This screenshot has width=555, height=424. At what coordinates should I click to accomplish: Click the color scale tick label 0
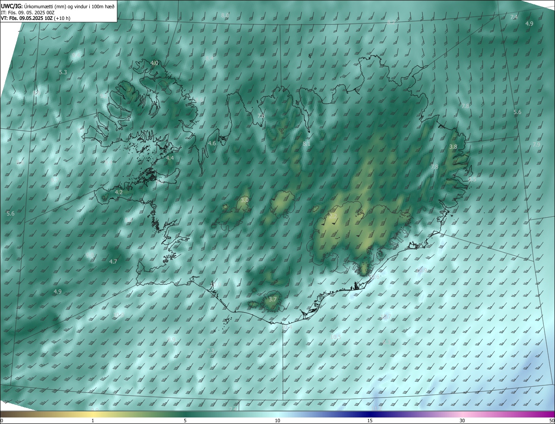pyautogui.click(x=2, y=421)
